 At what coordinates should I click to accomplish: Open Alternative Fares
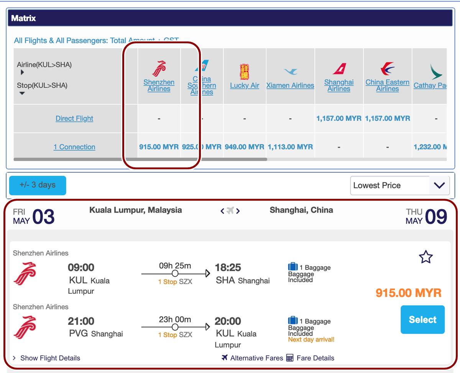click(x=256, y=358)
